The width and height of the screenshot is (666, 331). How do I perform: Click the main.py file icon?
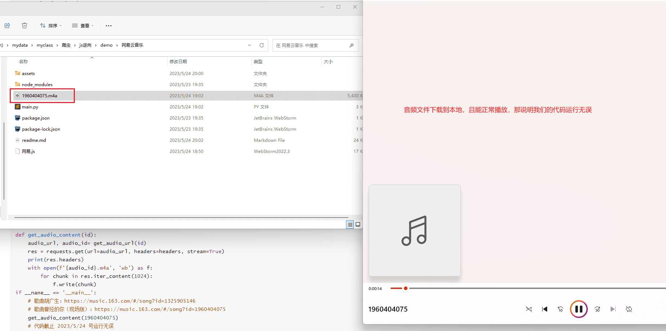[17, 107]
